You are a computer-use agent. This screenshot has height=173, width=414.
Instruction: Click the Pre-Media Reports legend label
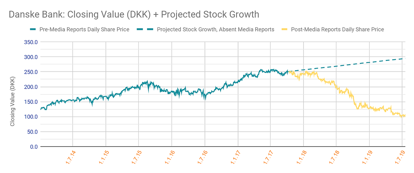pyautogui.click(x=84, y=30)
